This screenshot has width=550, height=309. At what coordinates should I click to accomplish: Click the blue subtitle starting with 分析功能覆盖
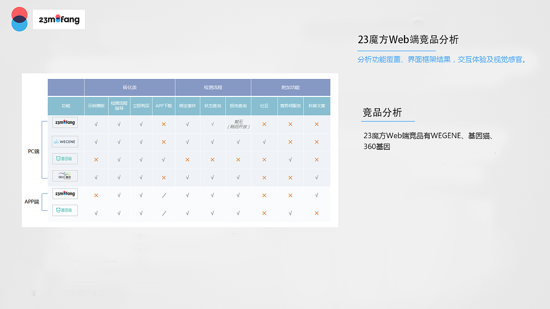click(x=443, y=60)
